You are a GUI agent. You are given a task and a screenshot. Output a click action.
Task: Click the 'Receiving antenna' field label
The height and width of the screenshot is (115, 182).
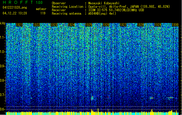[x=67, y=14]
